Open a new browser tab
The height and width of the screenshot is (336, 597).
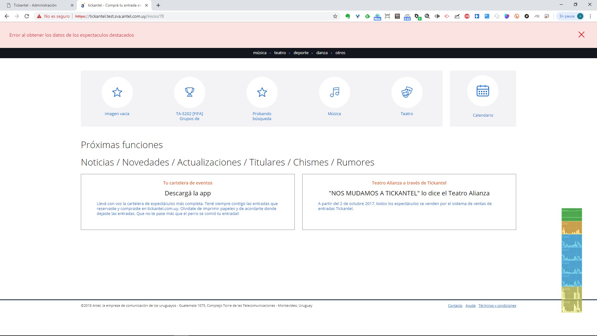(x=158, y=5)
